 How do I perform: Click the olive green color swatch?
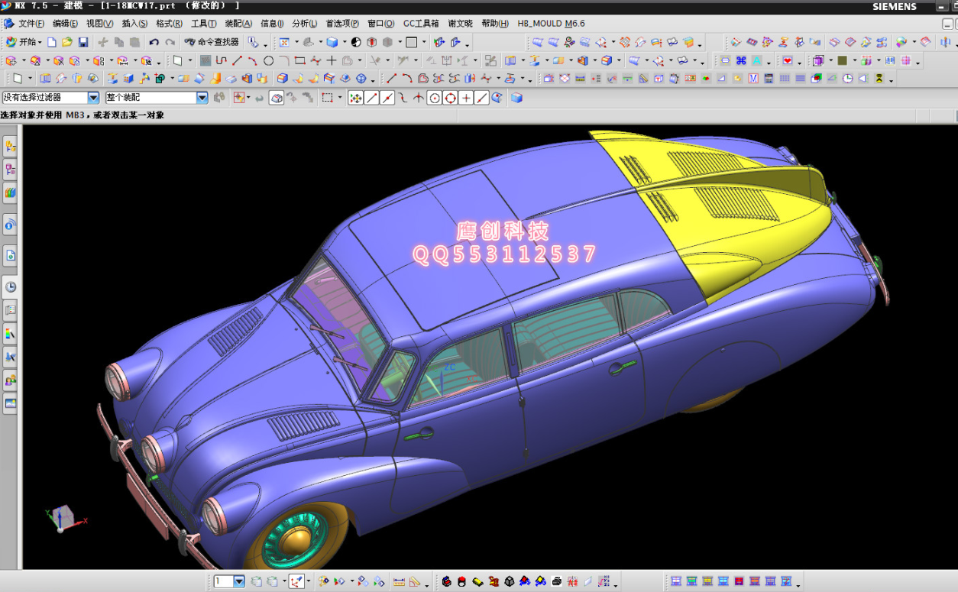click(842, 60)
